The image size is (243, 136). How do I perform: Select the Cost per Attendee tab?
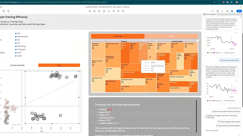point(17,65)
